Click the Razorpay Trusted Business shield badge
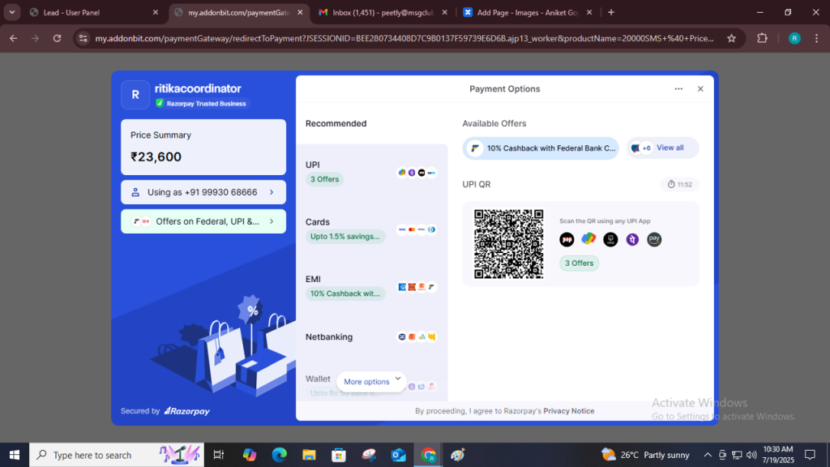The width and height of the screenshot is (830, 467). pyautogui.click(x=160, y=103)
